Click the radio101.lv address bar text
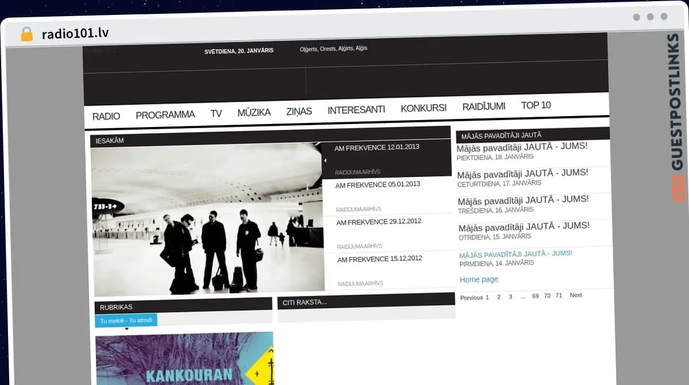This screenshot has height=385, width=689. pos(75,34)
